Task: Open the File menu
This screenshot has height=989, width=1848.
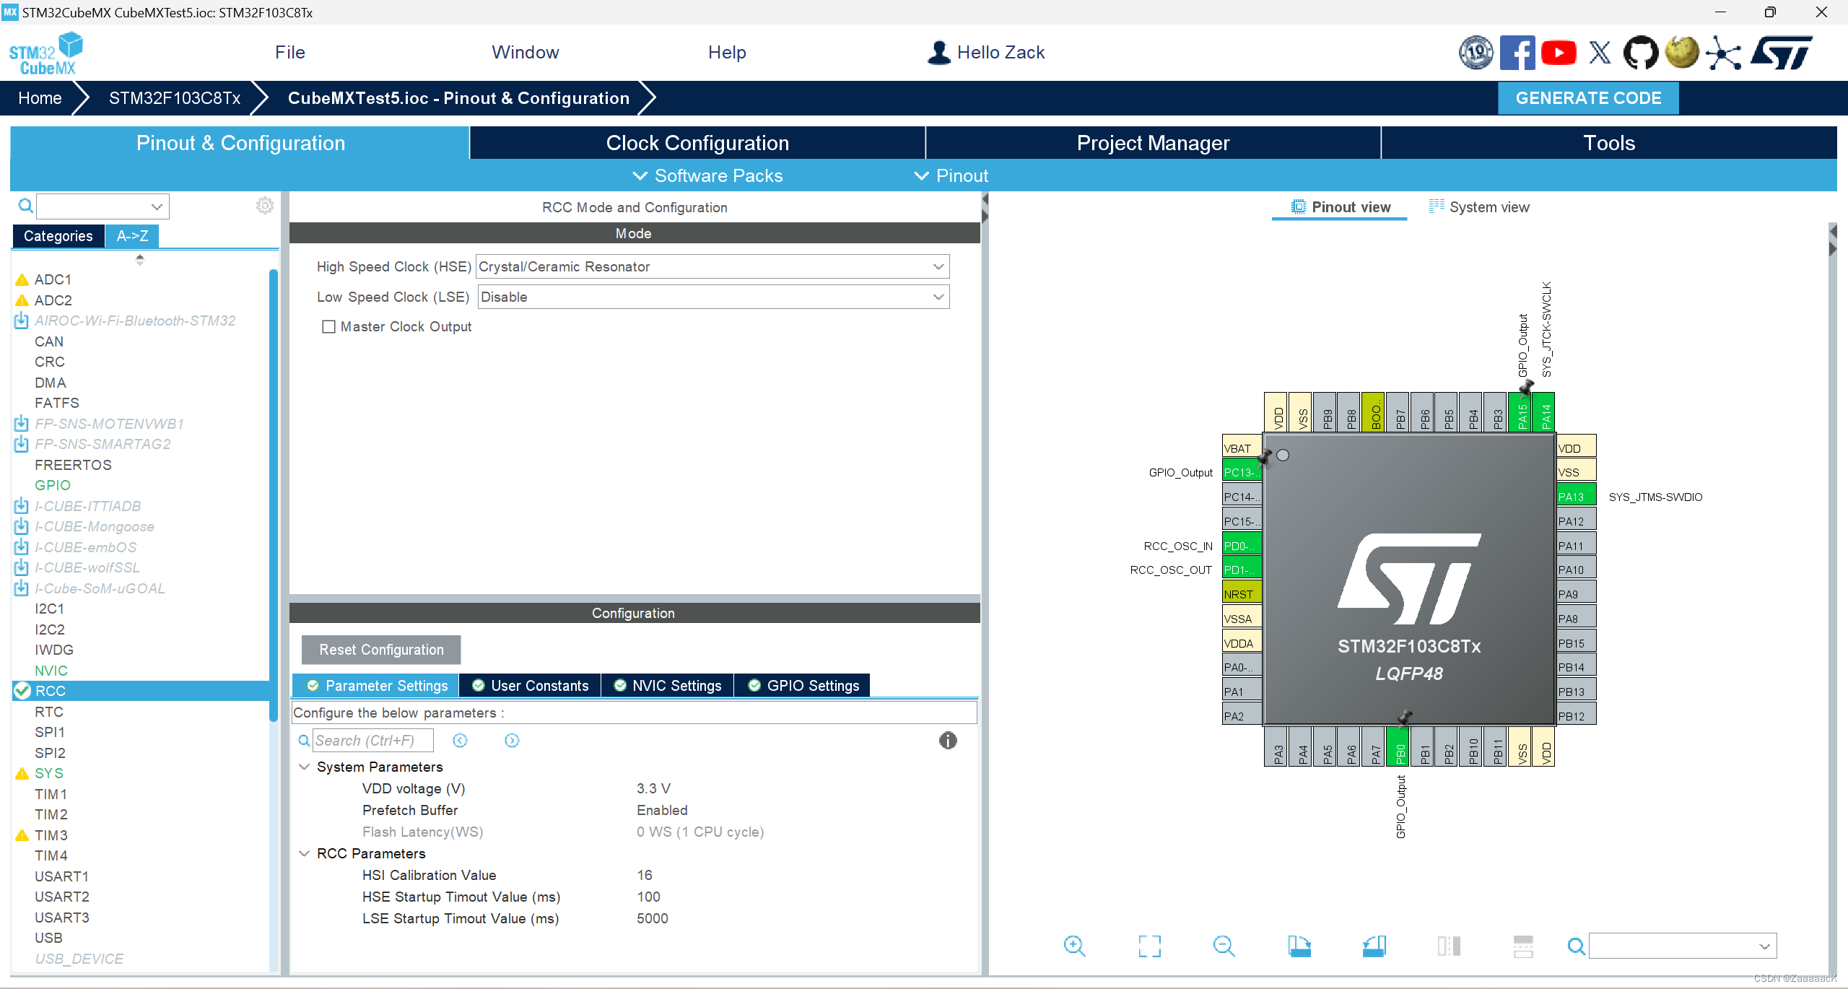Action: (290, 53)
